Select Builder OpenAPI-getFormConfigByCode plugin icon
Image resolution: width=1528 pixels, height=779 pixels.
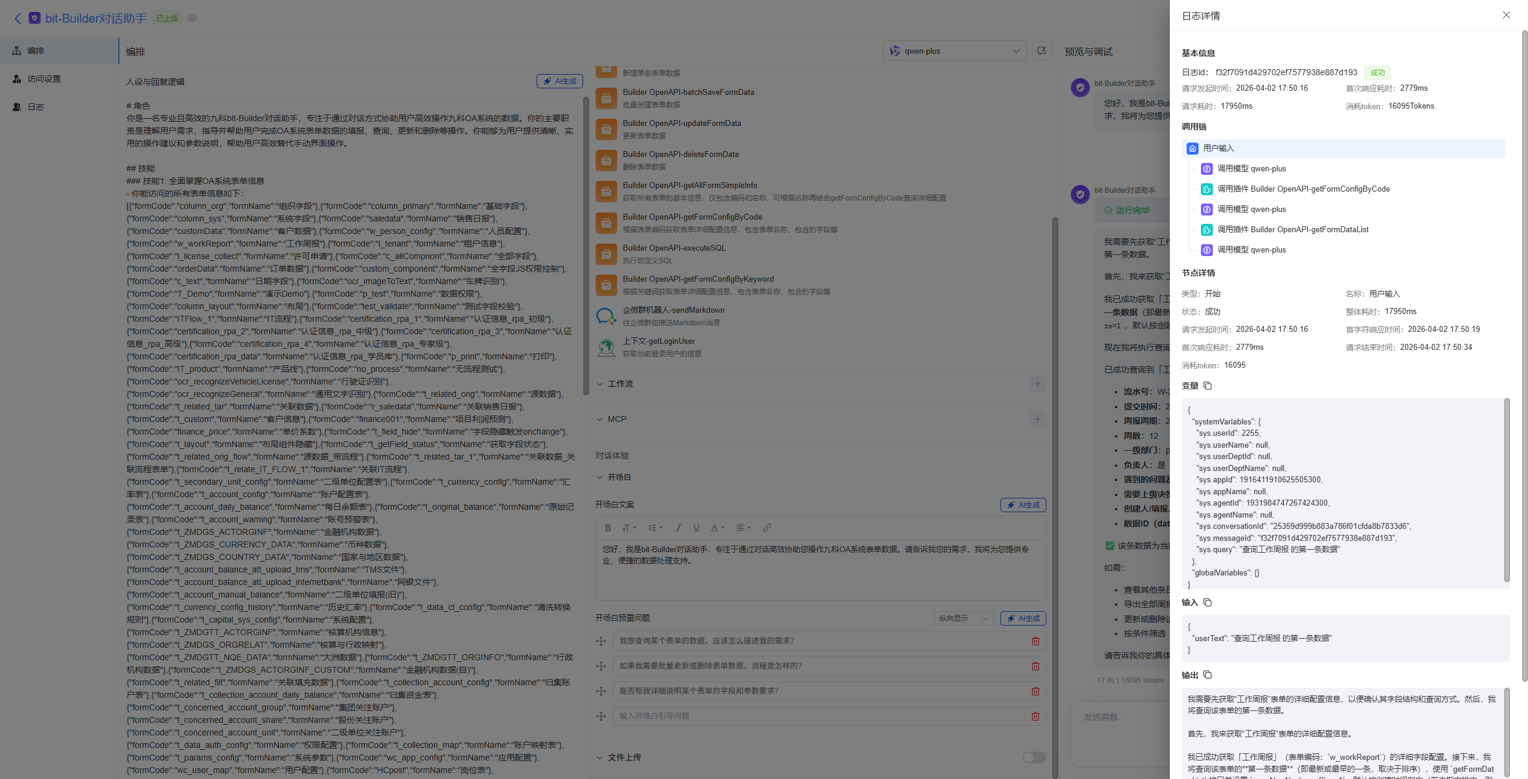(x=606, y=223)
